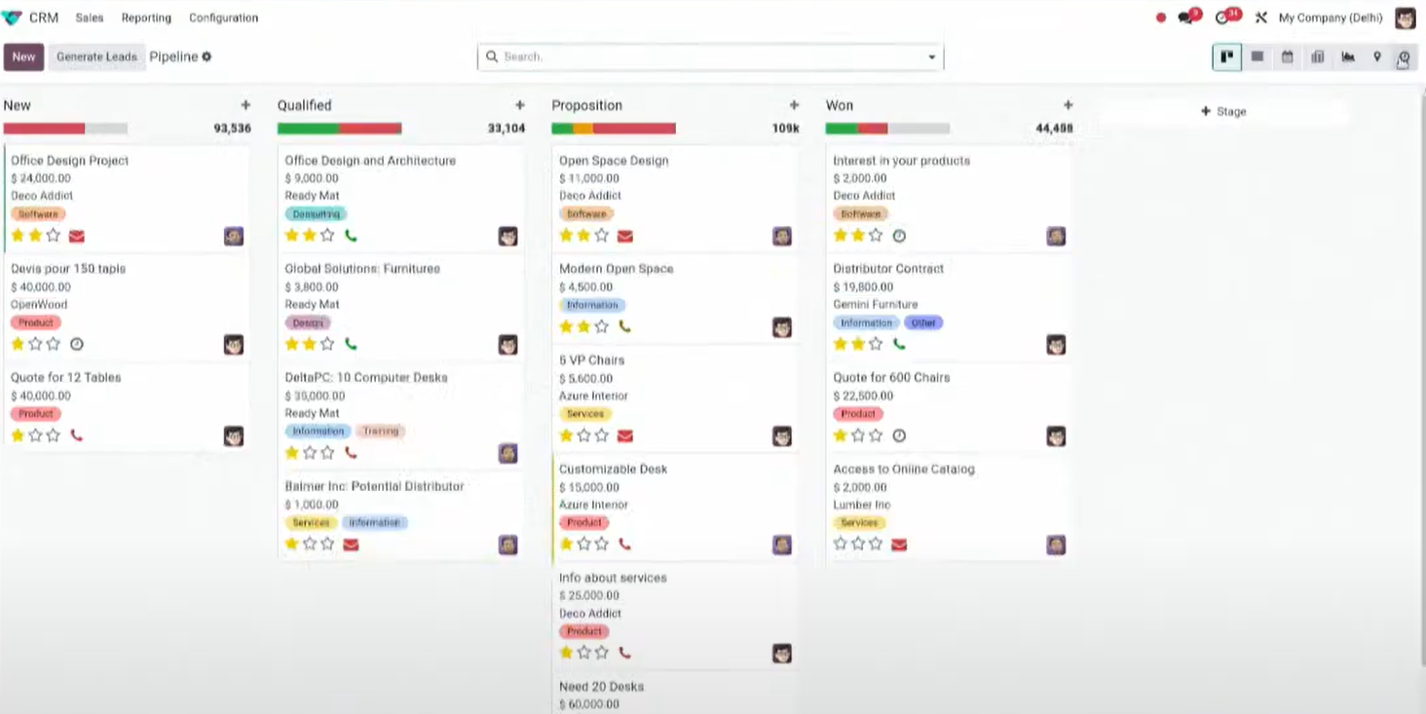1426x714 pixels.
Task: Set third star on Distributor Contract card
Action: (876, 344)
